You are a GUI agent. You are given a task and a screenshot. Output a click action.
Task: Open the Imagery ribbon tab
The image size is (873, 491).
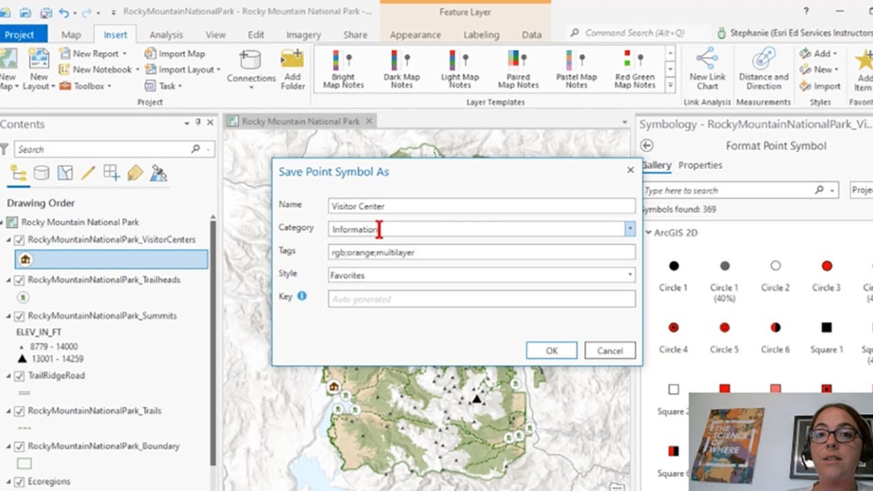tap(304, 34)
